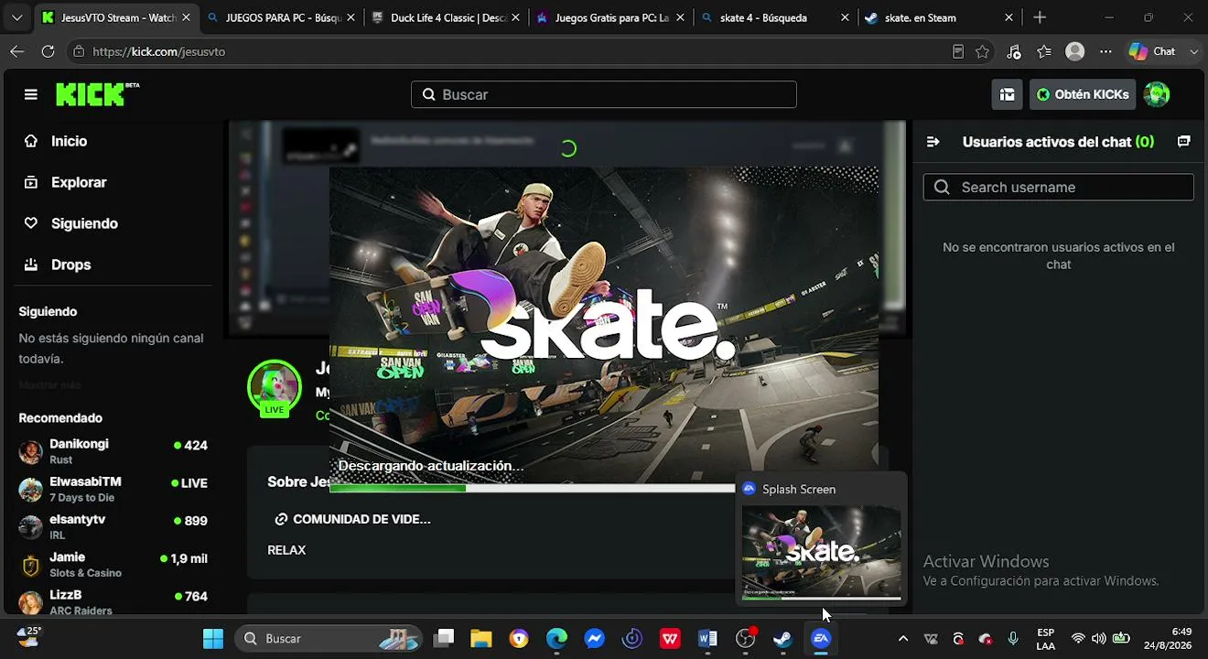Screen dimensions: 1208x659
Task: Open Explorar in Kick sidebar
Action: (66, 182)
